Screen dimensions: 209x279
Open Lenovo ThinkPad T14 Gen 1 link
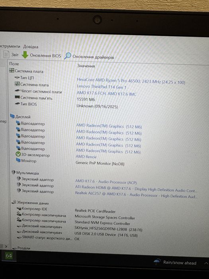[102, 87]
